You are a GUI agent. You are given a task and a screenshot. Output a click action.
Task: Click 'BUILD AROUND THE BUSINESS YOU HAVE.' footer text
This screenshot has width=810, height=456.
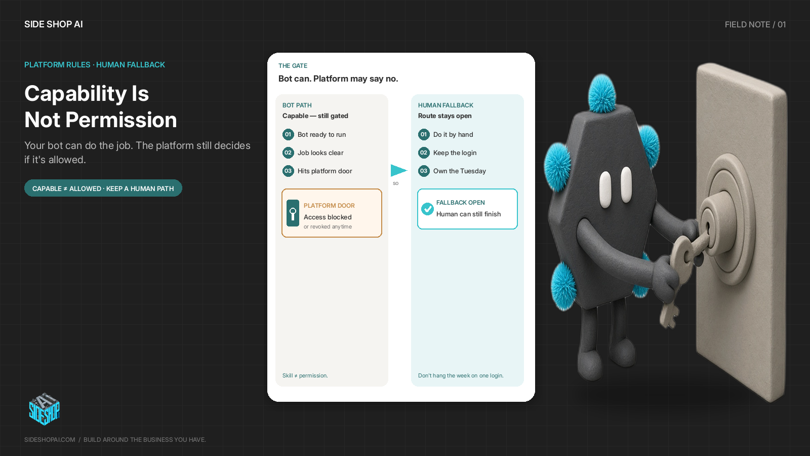(x=145, y=440)
